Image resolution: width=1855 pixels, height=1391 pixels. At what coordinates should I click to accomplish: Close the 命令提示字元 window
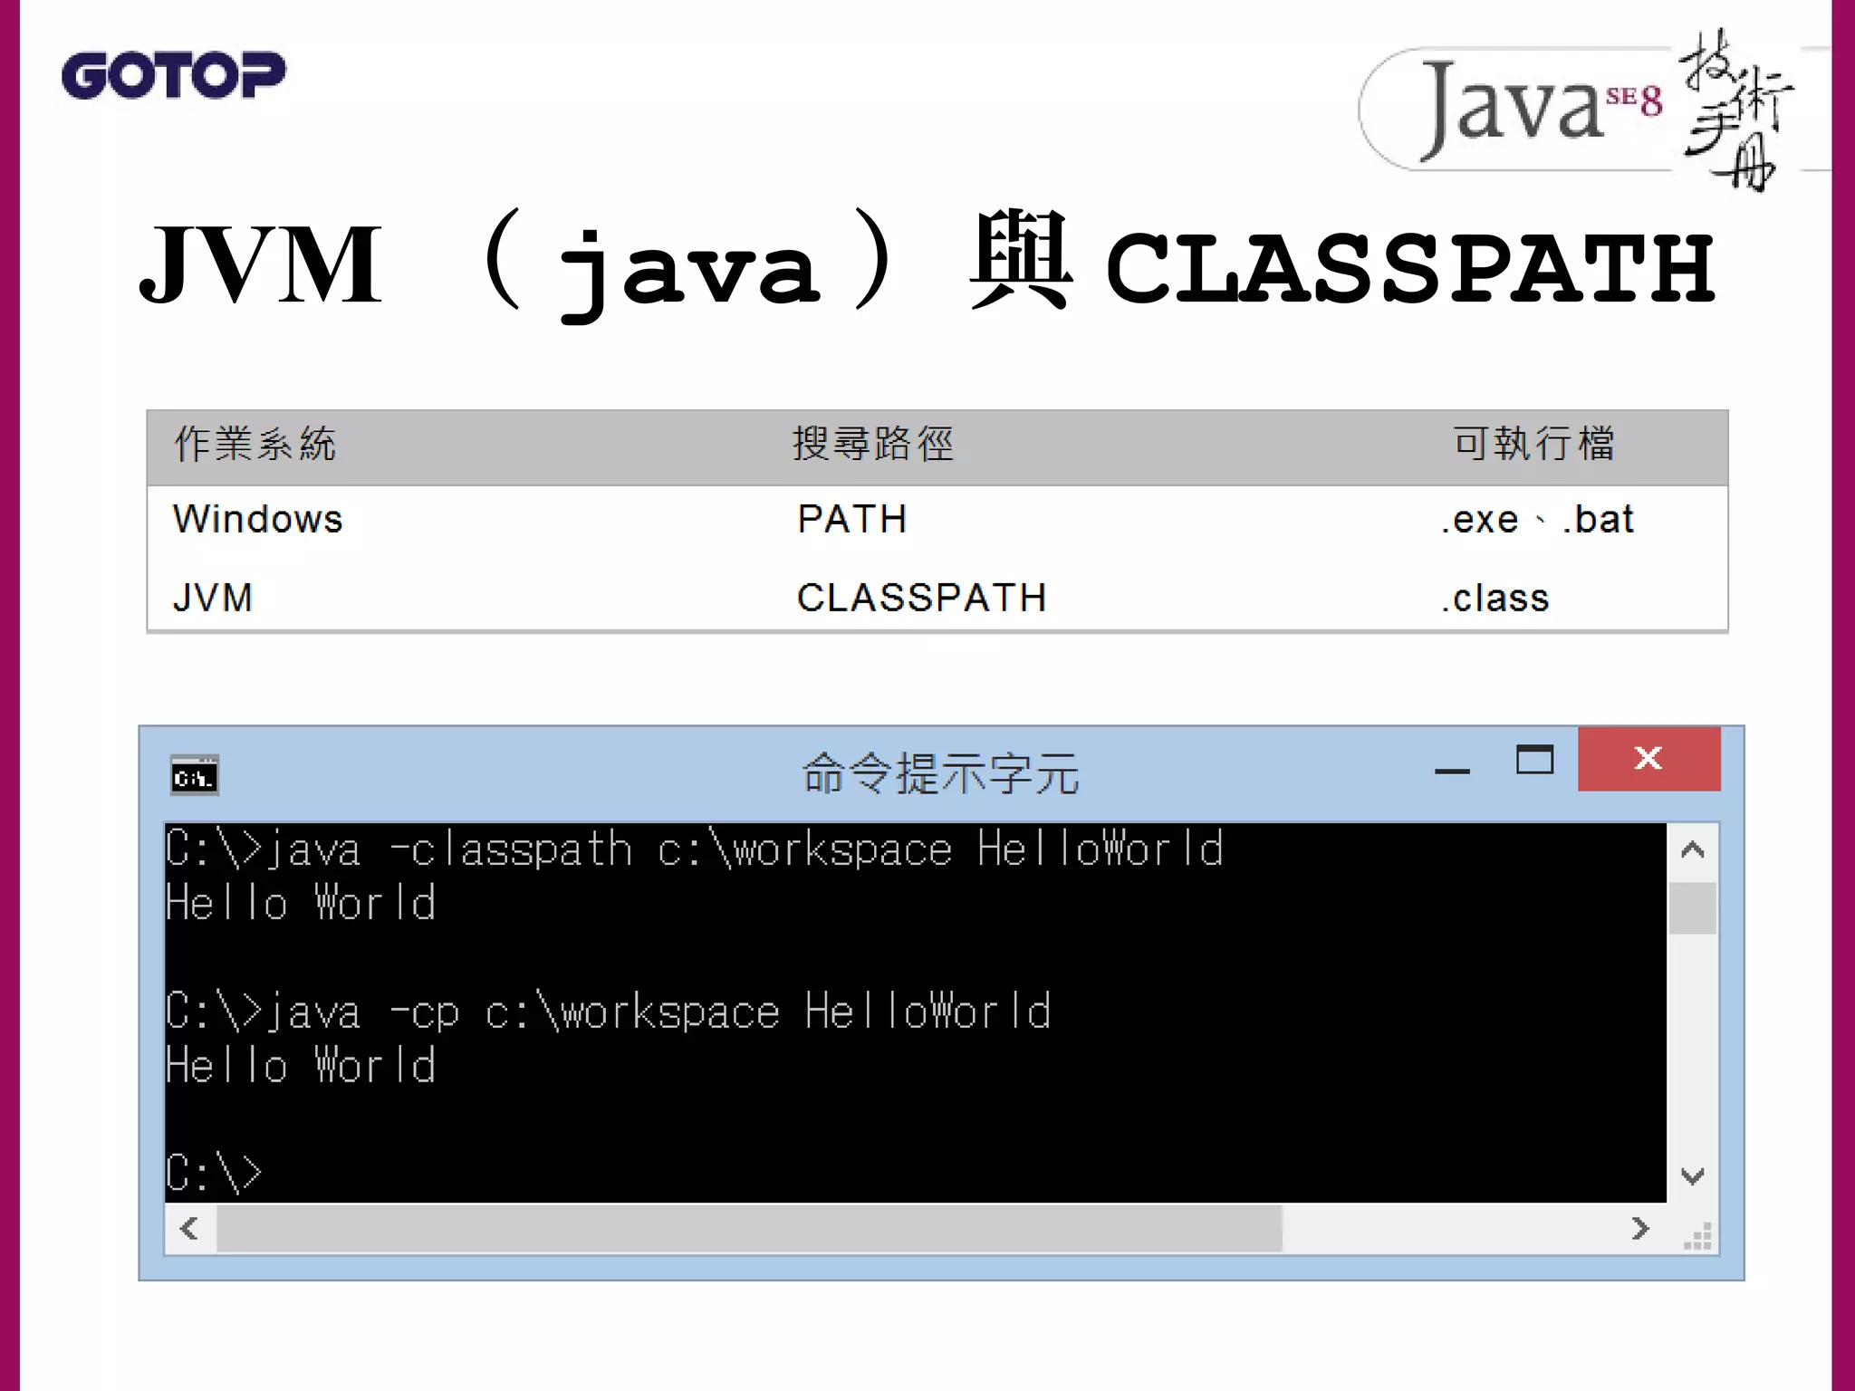coord(1648,759)
